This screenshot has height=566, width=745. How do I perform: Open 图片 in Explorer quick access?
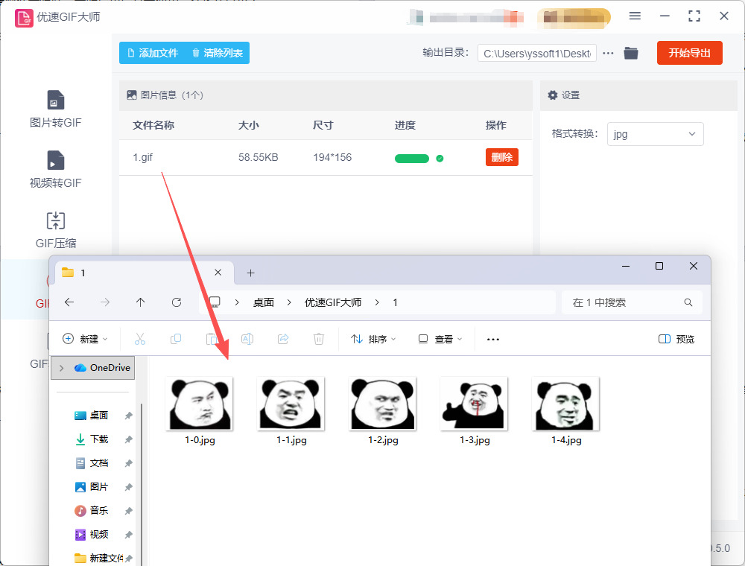pos(92,487)
